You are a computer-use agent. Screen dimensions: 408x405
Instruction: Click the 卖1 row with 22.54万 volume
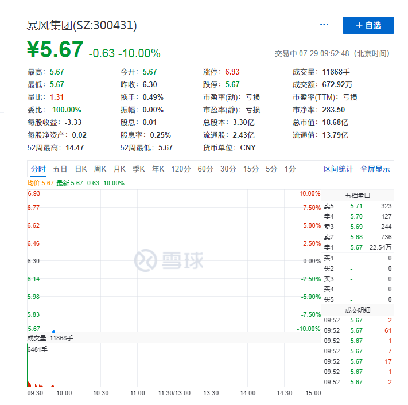click(358, 247)
